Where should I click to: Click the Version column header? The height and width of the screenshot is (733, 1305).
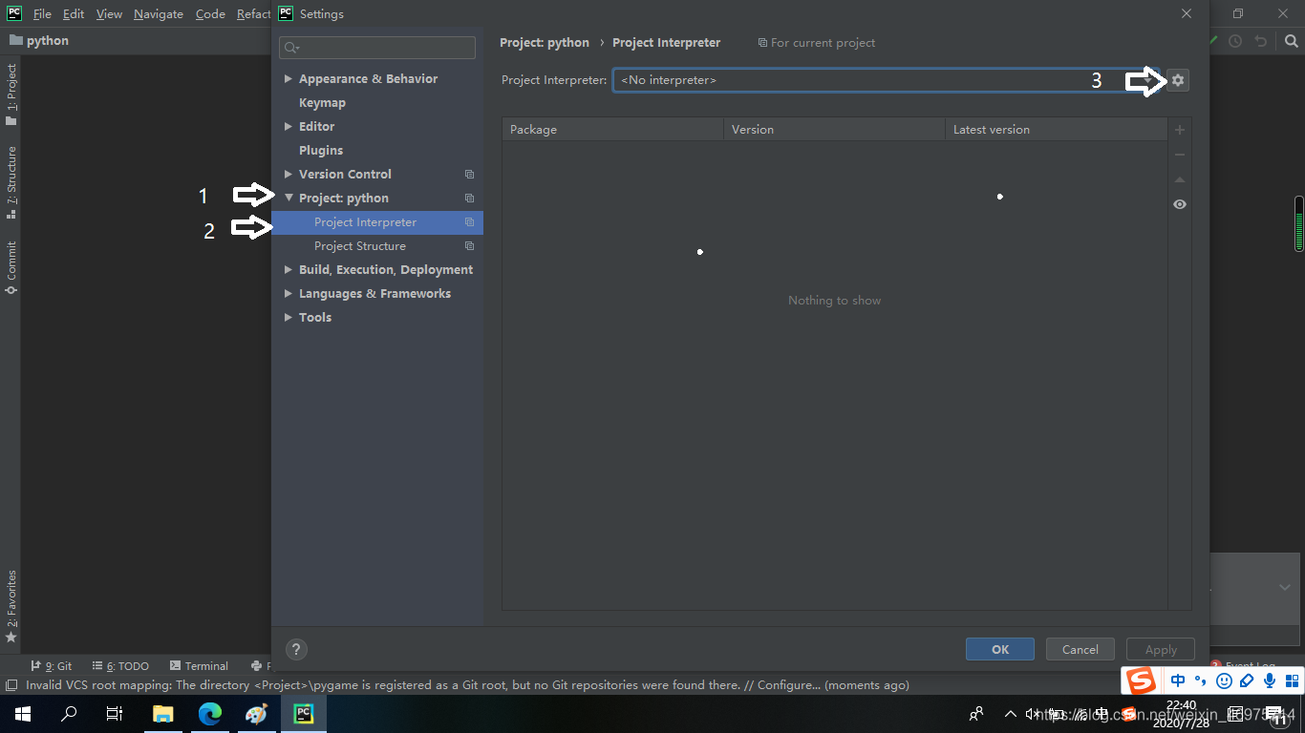[x=835, y=130]
